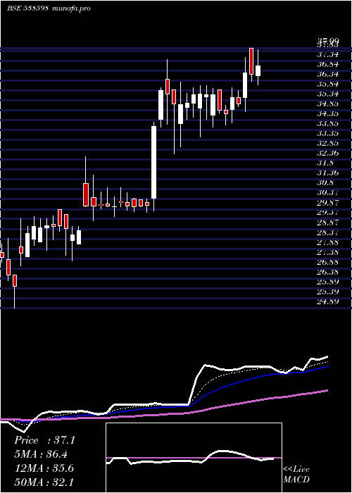Viewport: 352px width, 493px height.
Task: Click the 26.38 price axis label
Action: [328, 272]
